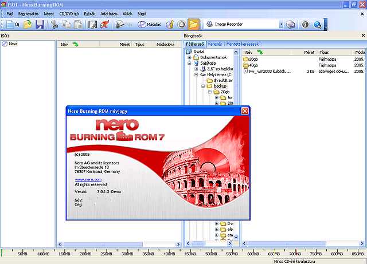Close the Nero Burning ROM névjegy dialog
Image resolution: width=367 pixels, height=264 pixels.
coord(245,111)
